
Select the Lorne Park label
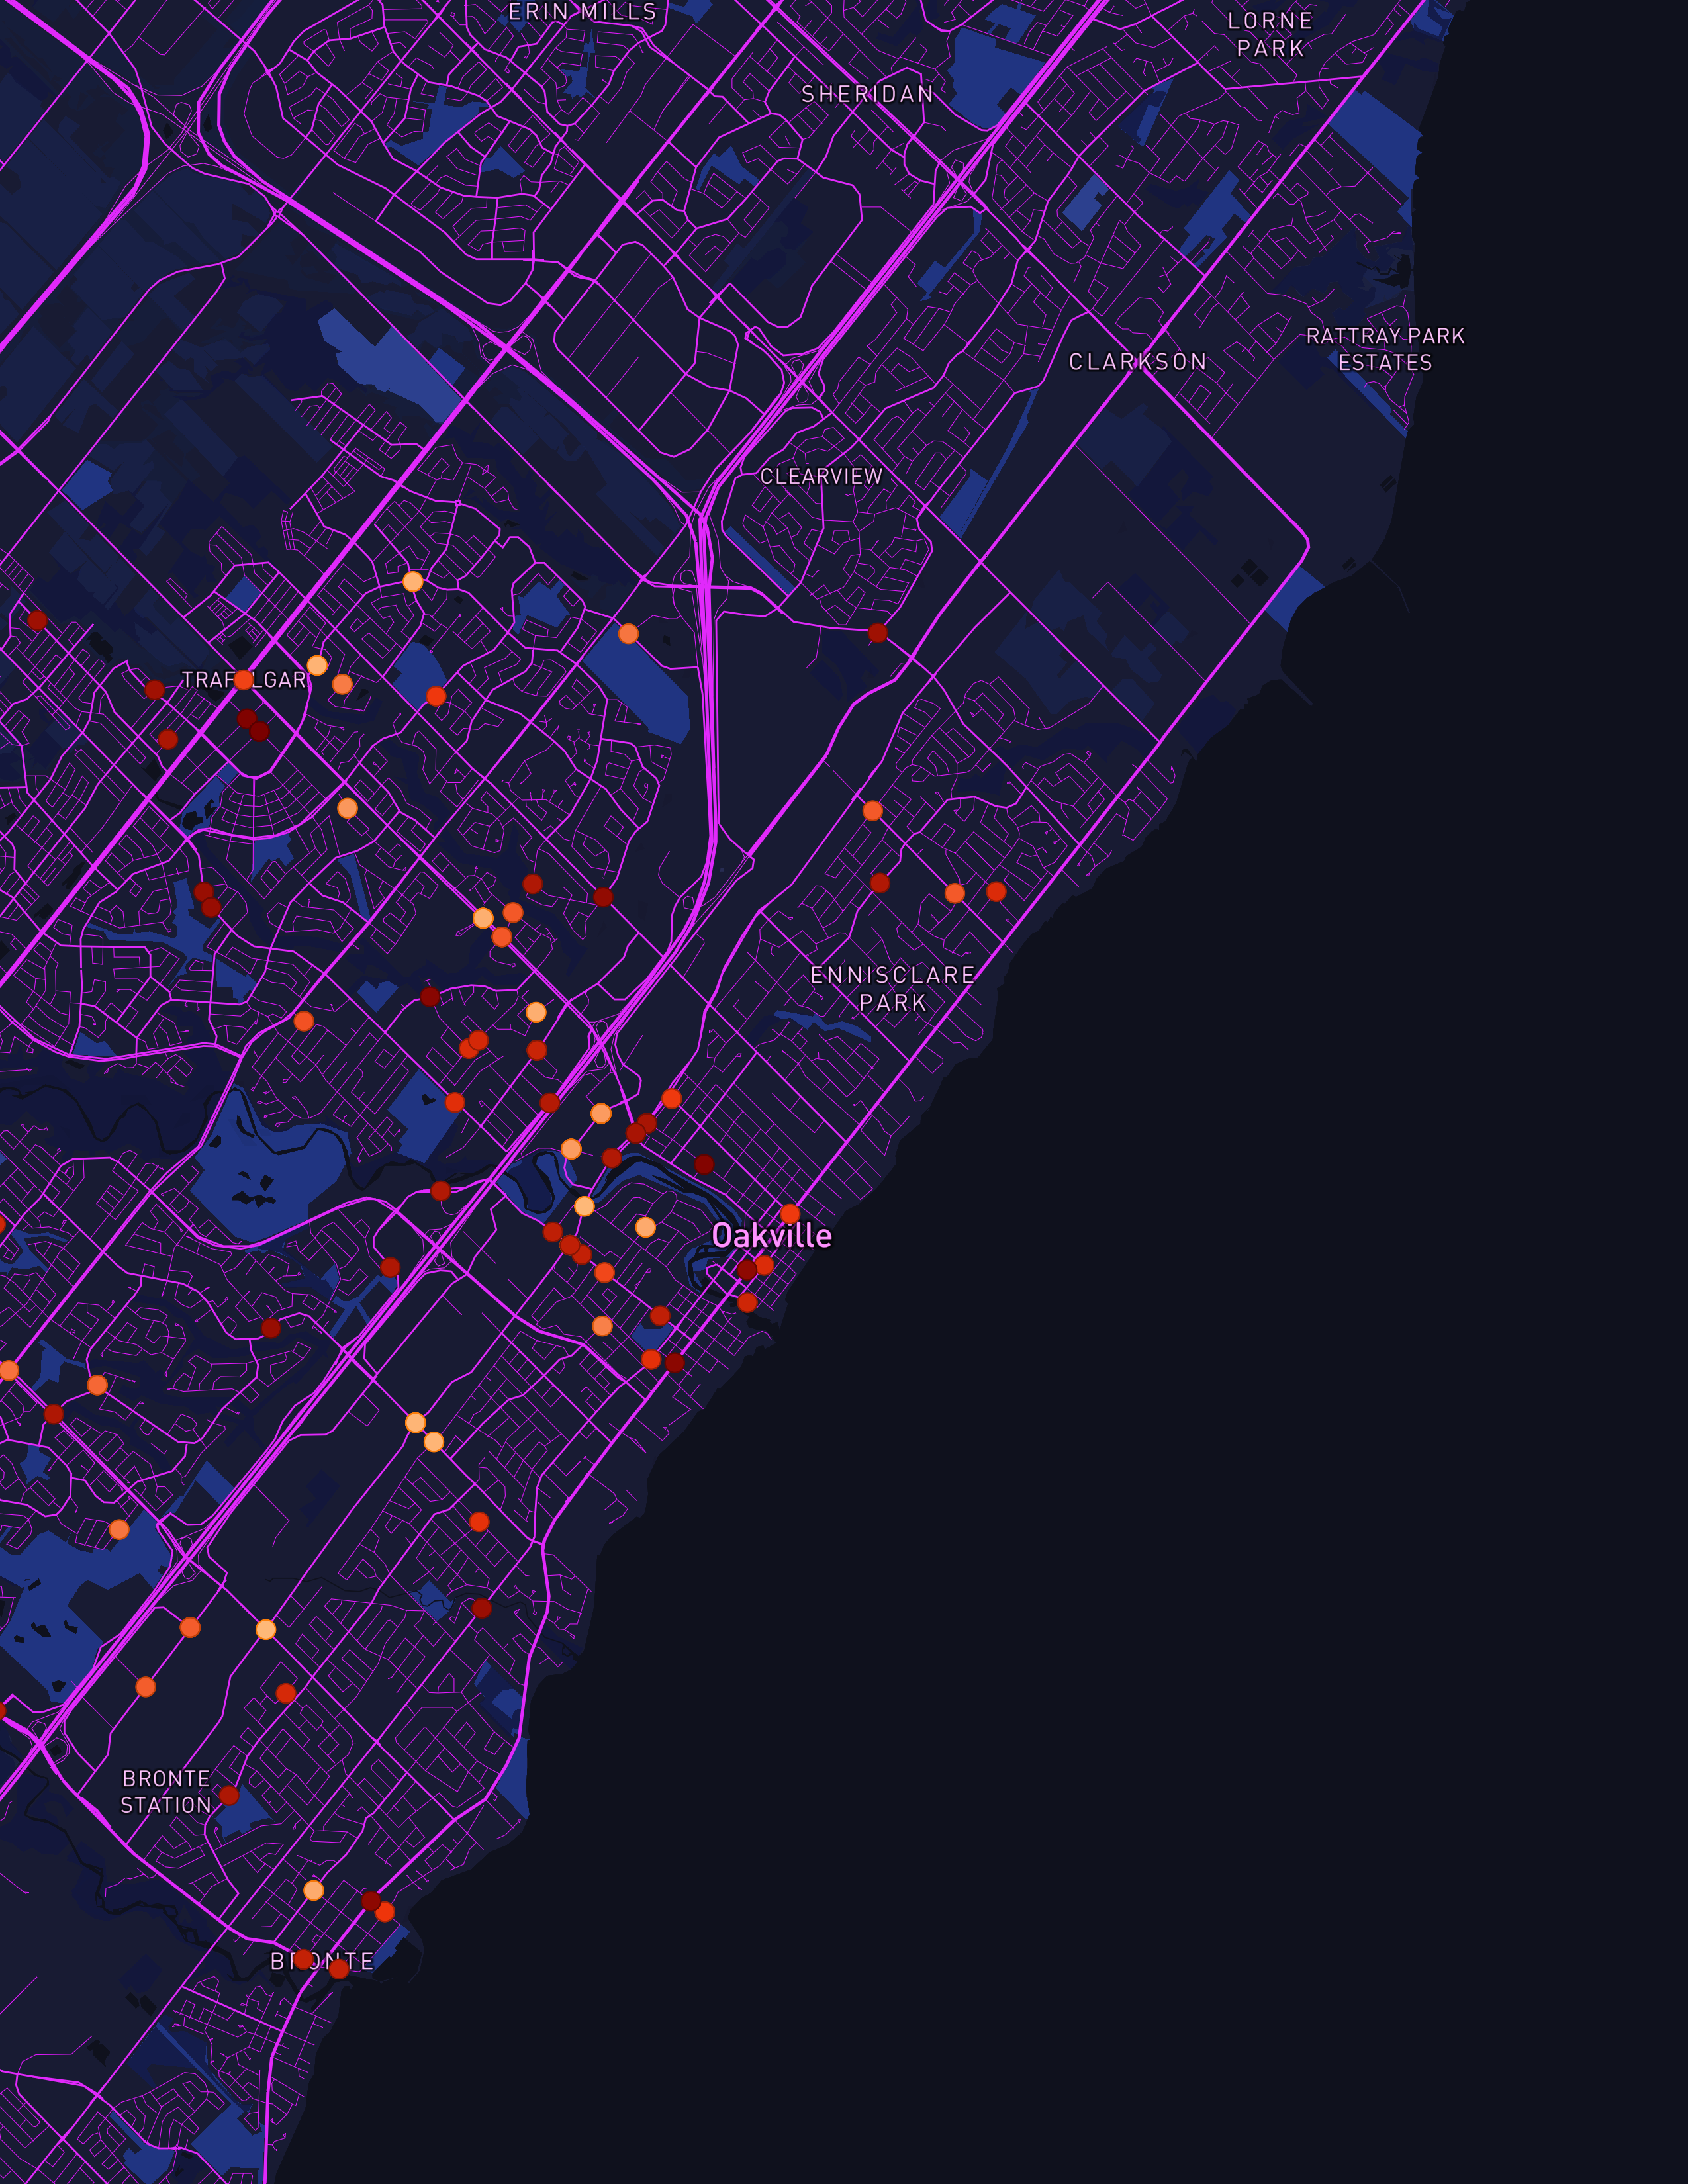coord(1270,34)
